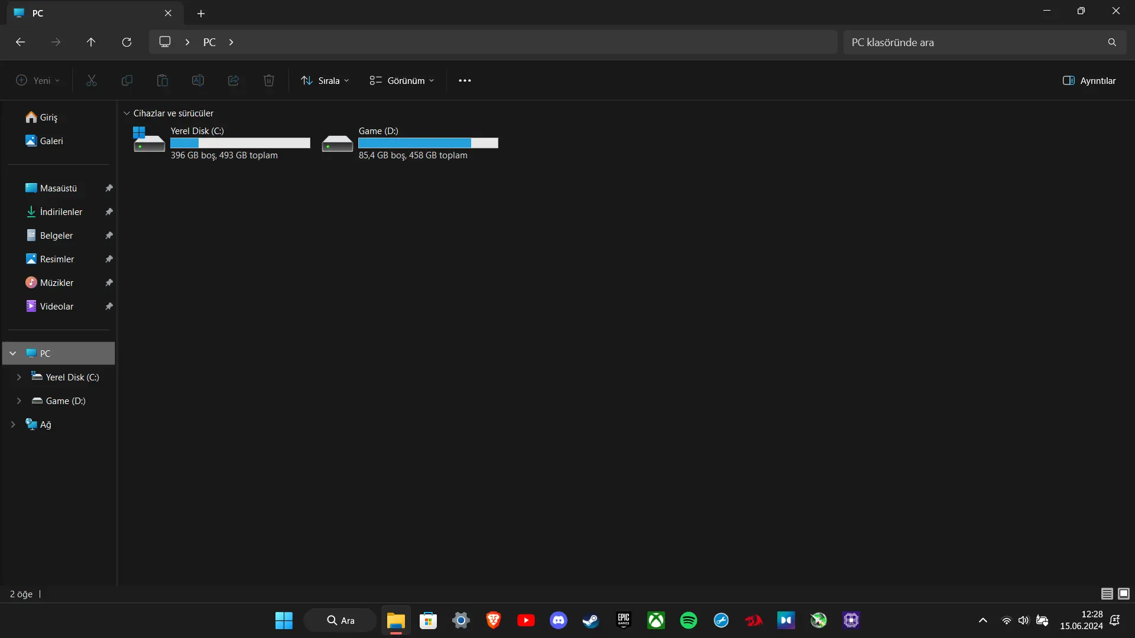1135x638 pixels.
Task: Click the volume speaker tray icon
Action: 1024,620
